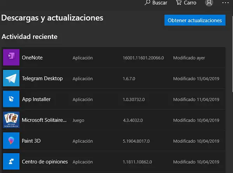Click the Telegram Desktop app name
This screenshot has width=233, height=173.
(42, 79)
